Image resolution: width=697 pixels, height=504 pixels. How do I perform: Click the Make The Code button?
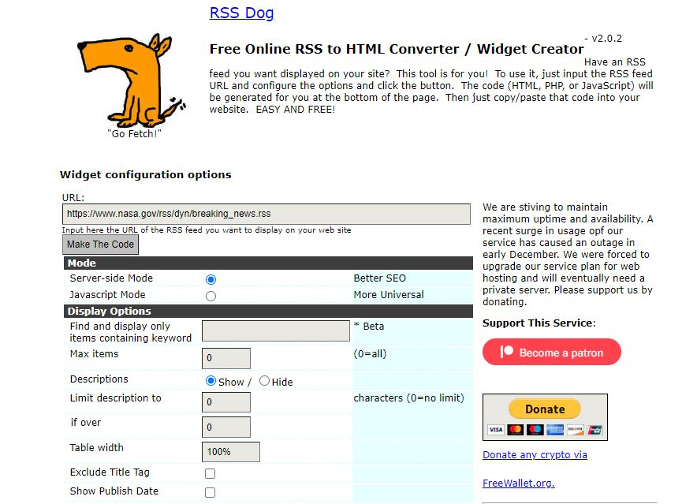100,245
